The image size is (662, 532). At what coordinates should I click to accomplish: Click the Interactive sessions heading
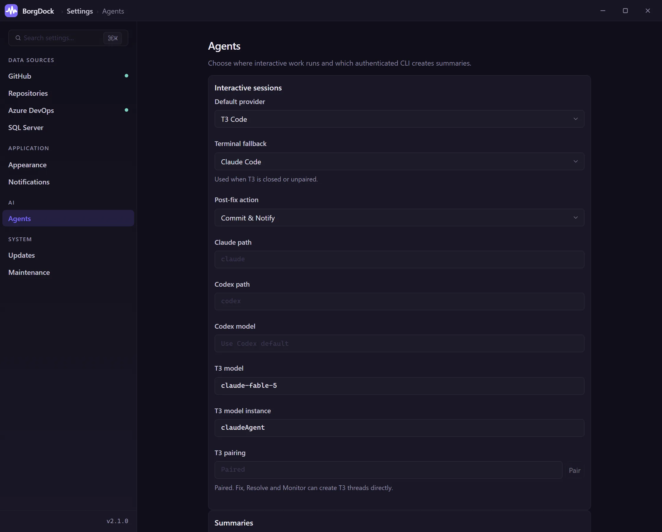pos(248,88)
